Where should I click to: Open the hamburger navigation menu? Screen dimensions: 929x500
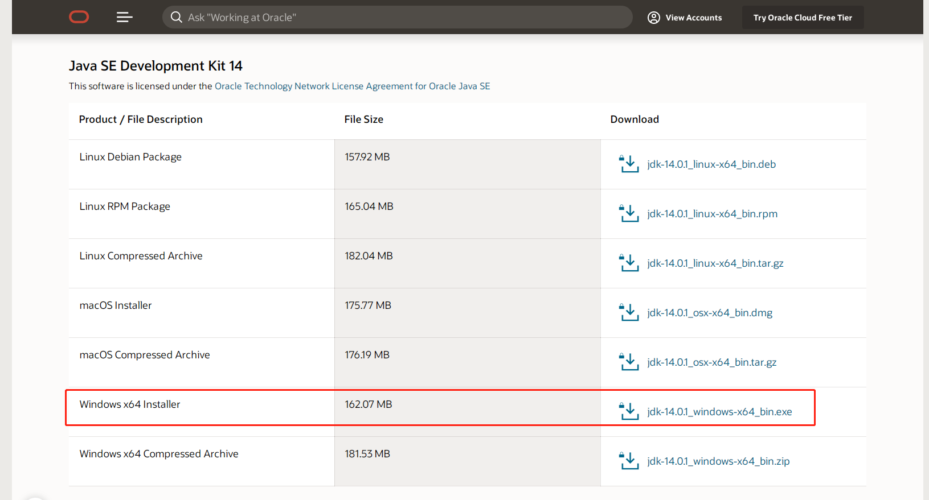125,17
